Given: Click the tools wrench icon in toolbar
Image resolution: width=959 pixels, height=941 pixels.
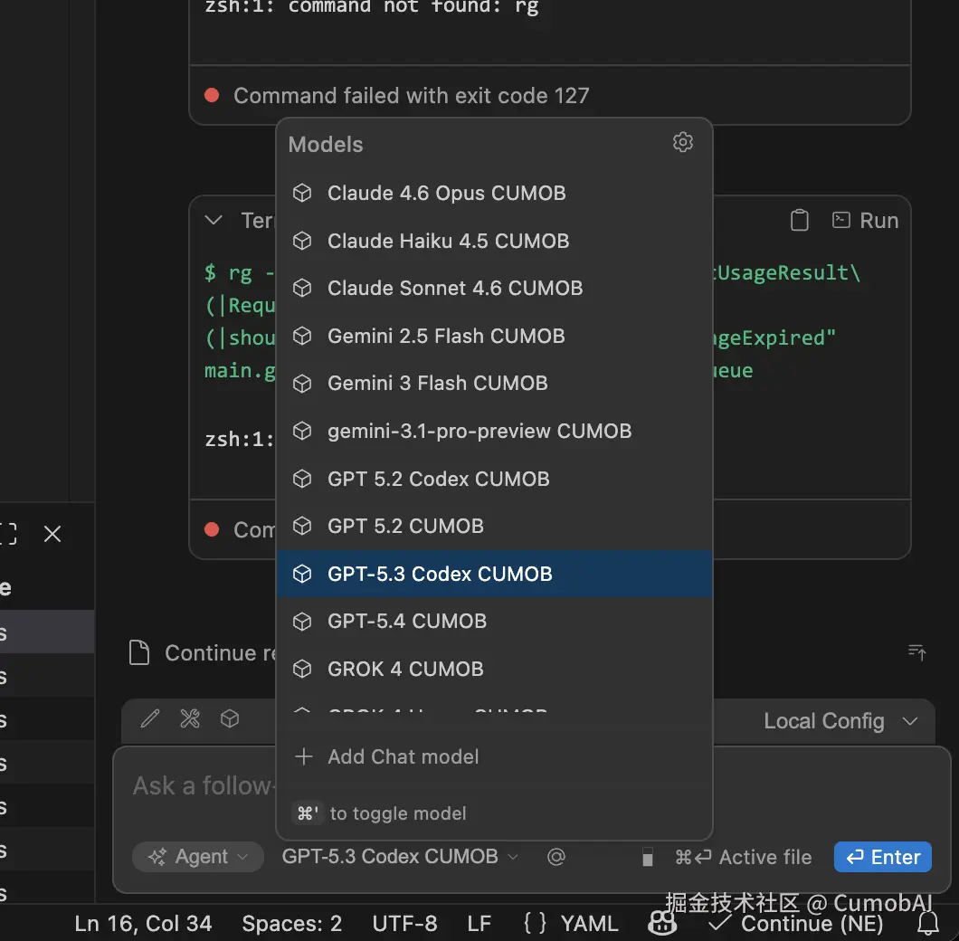Looking at the screenshot, I should pos(190,718).
